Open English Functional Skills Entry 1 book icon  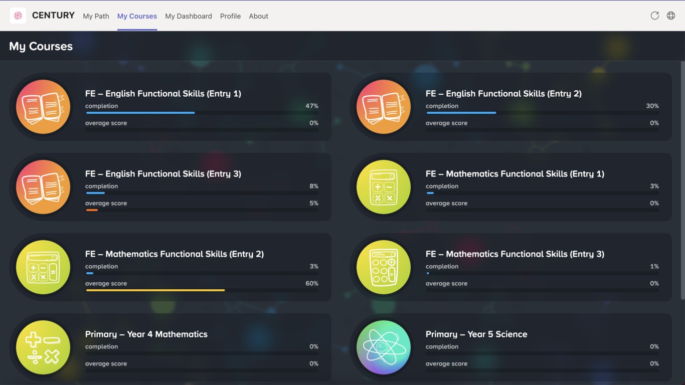click(43, 107)
